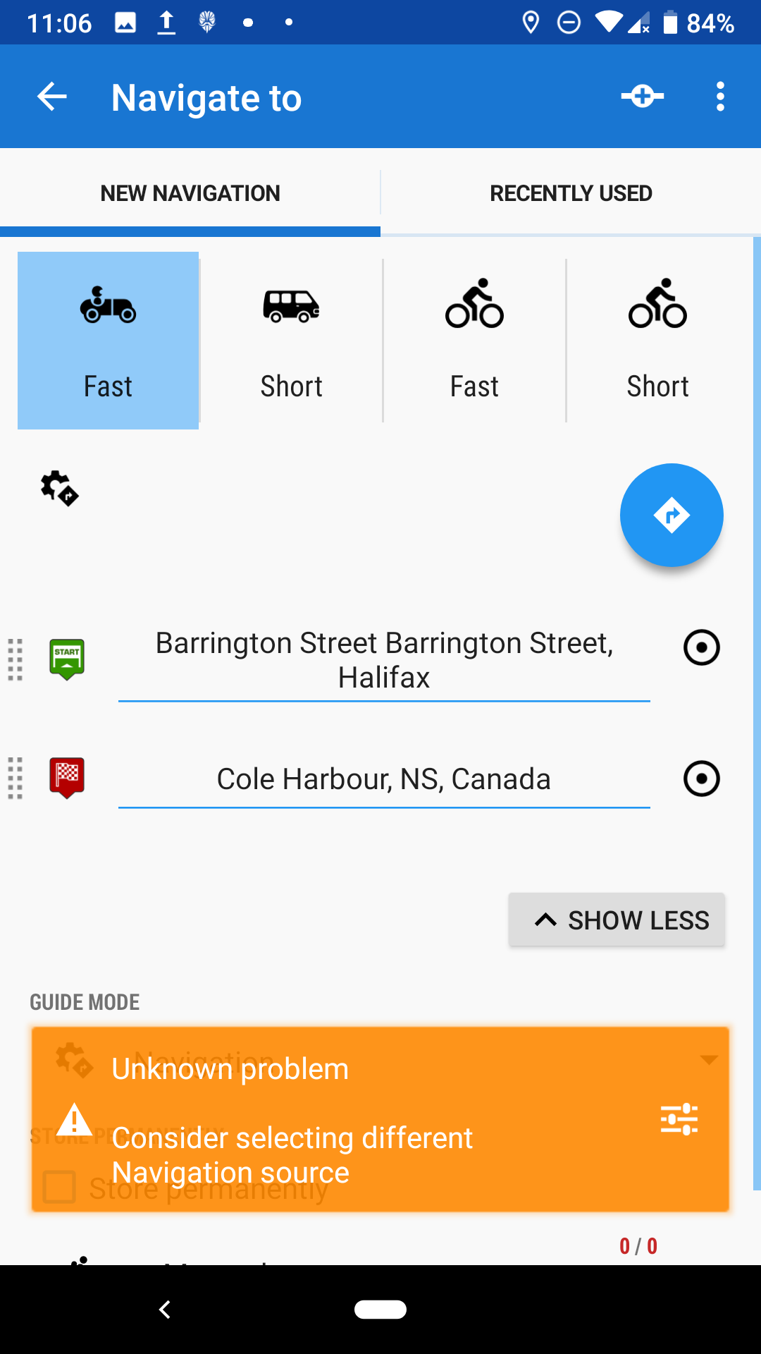Open navigation settings gear icon
Viewport: 761px width, 1354px height.
tap(59, 488)
